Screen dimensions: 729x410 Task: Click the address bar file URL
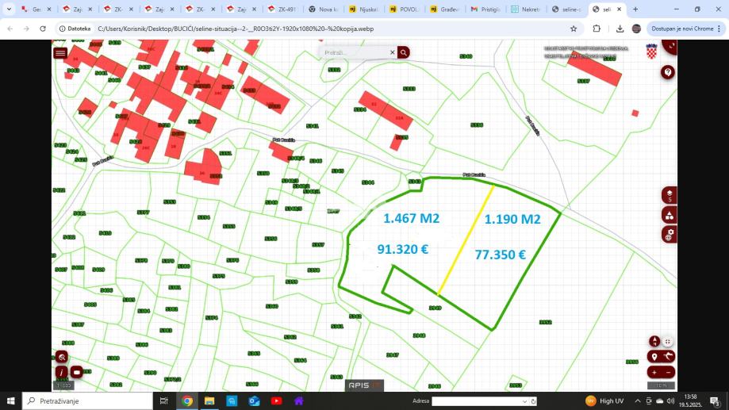tap(236, 29)
